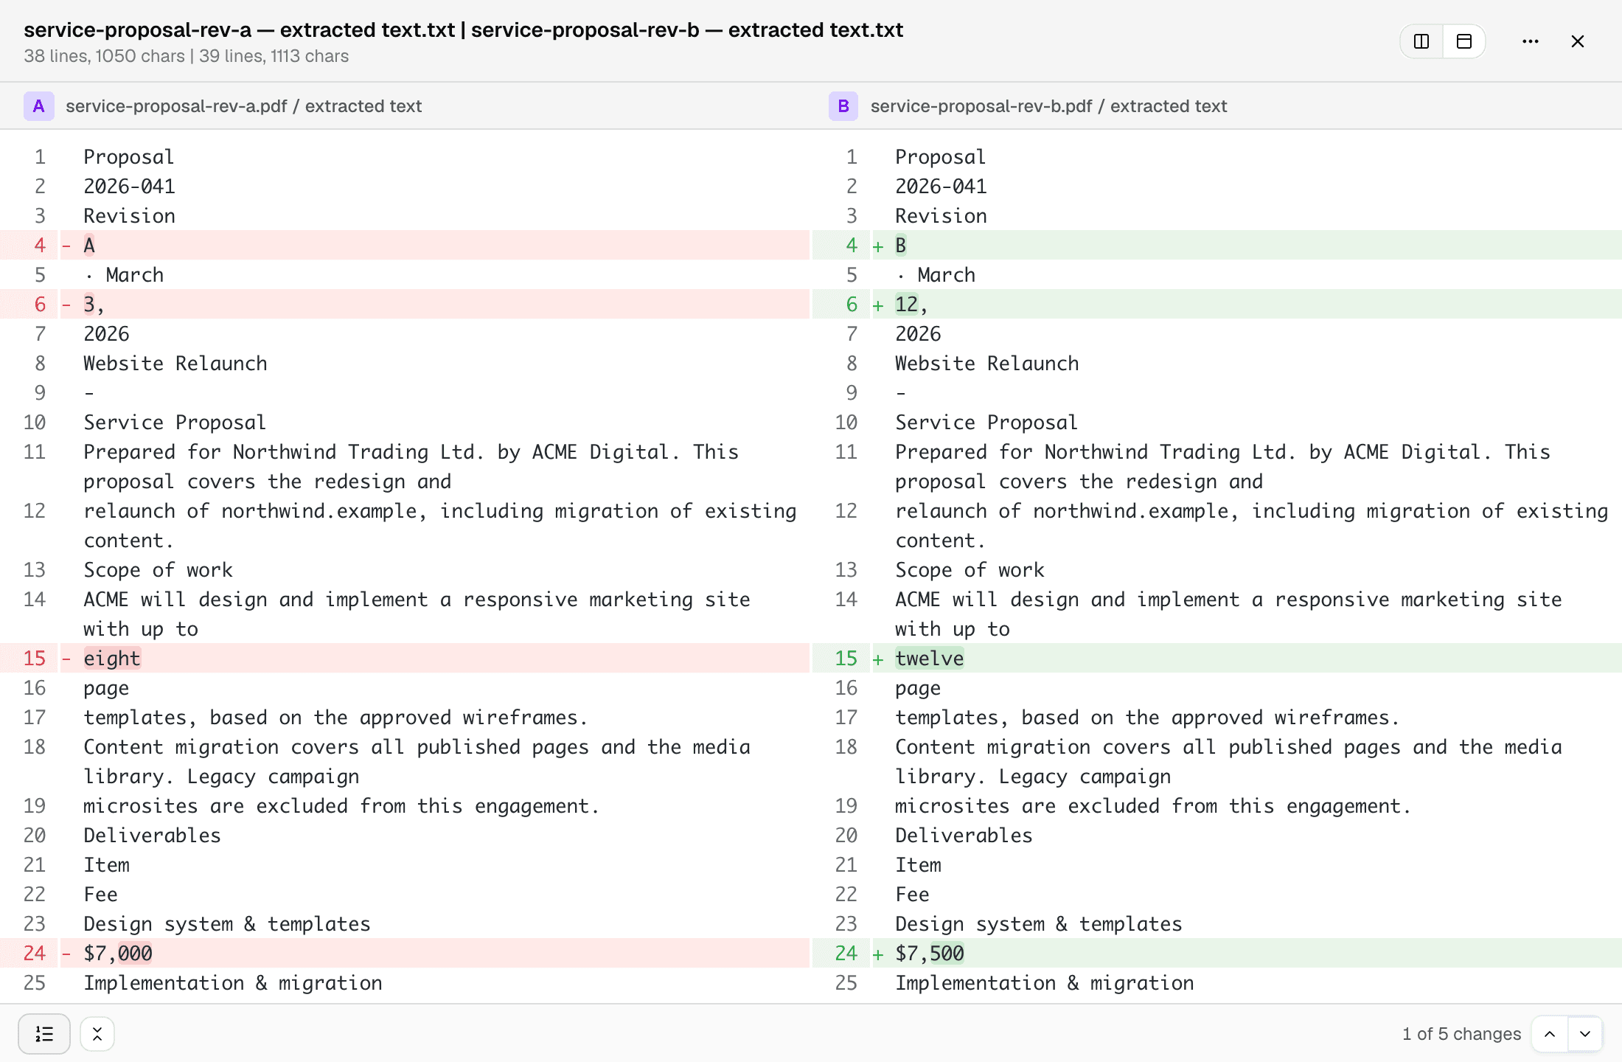Go to previous change
Screen dimensions: 1622x1062
pyautogui.click(x=1550, y=1034)
